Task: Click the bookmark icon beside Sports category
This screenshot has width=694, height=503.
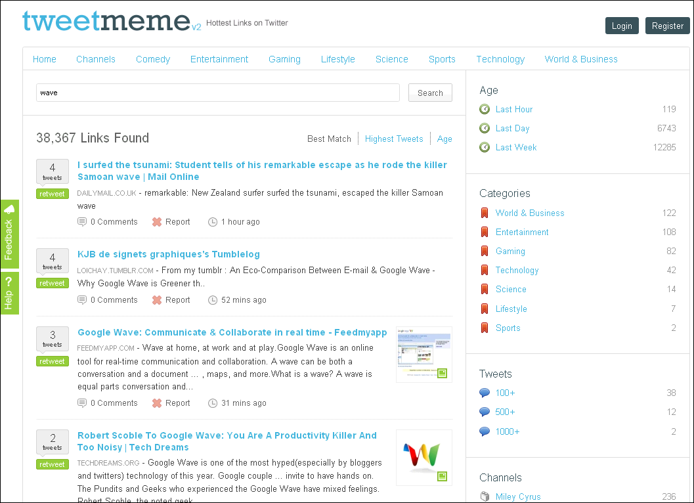Action: tap(485, 328)
